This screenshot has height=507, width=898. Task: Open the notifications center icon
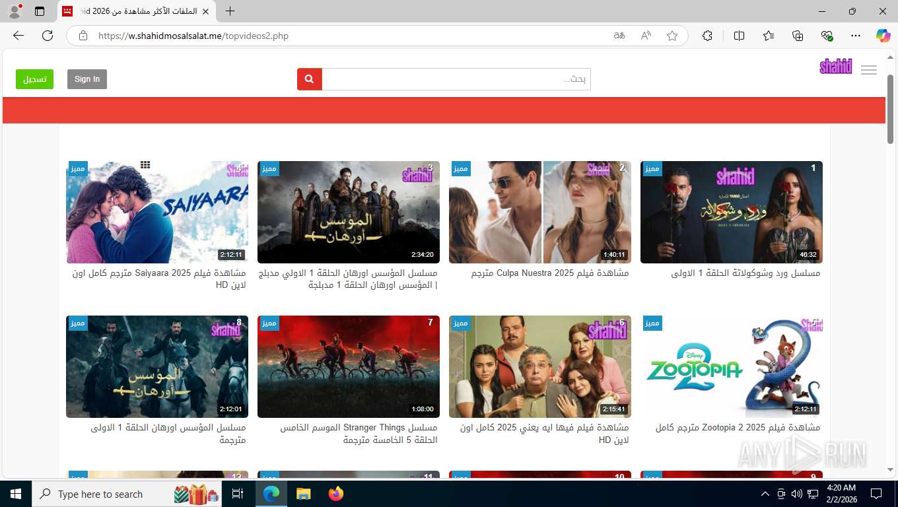click(876, 494)
